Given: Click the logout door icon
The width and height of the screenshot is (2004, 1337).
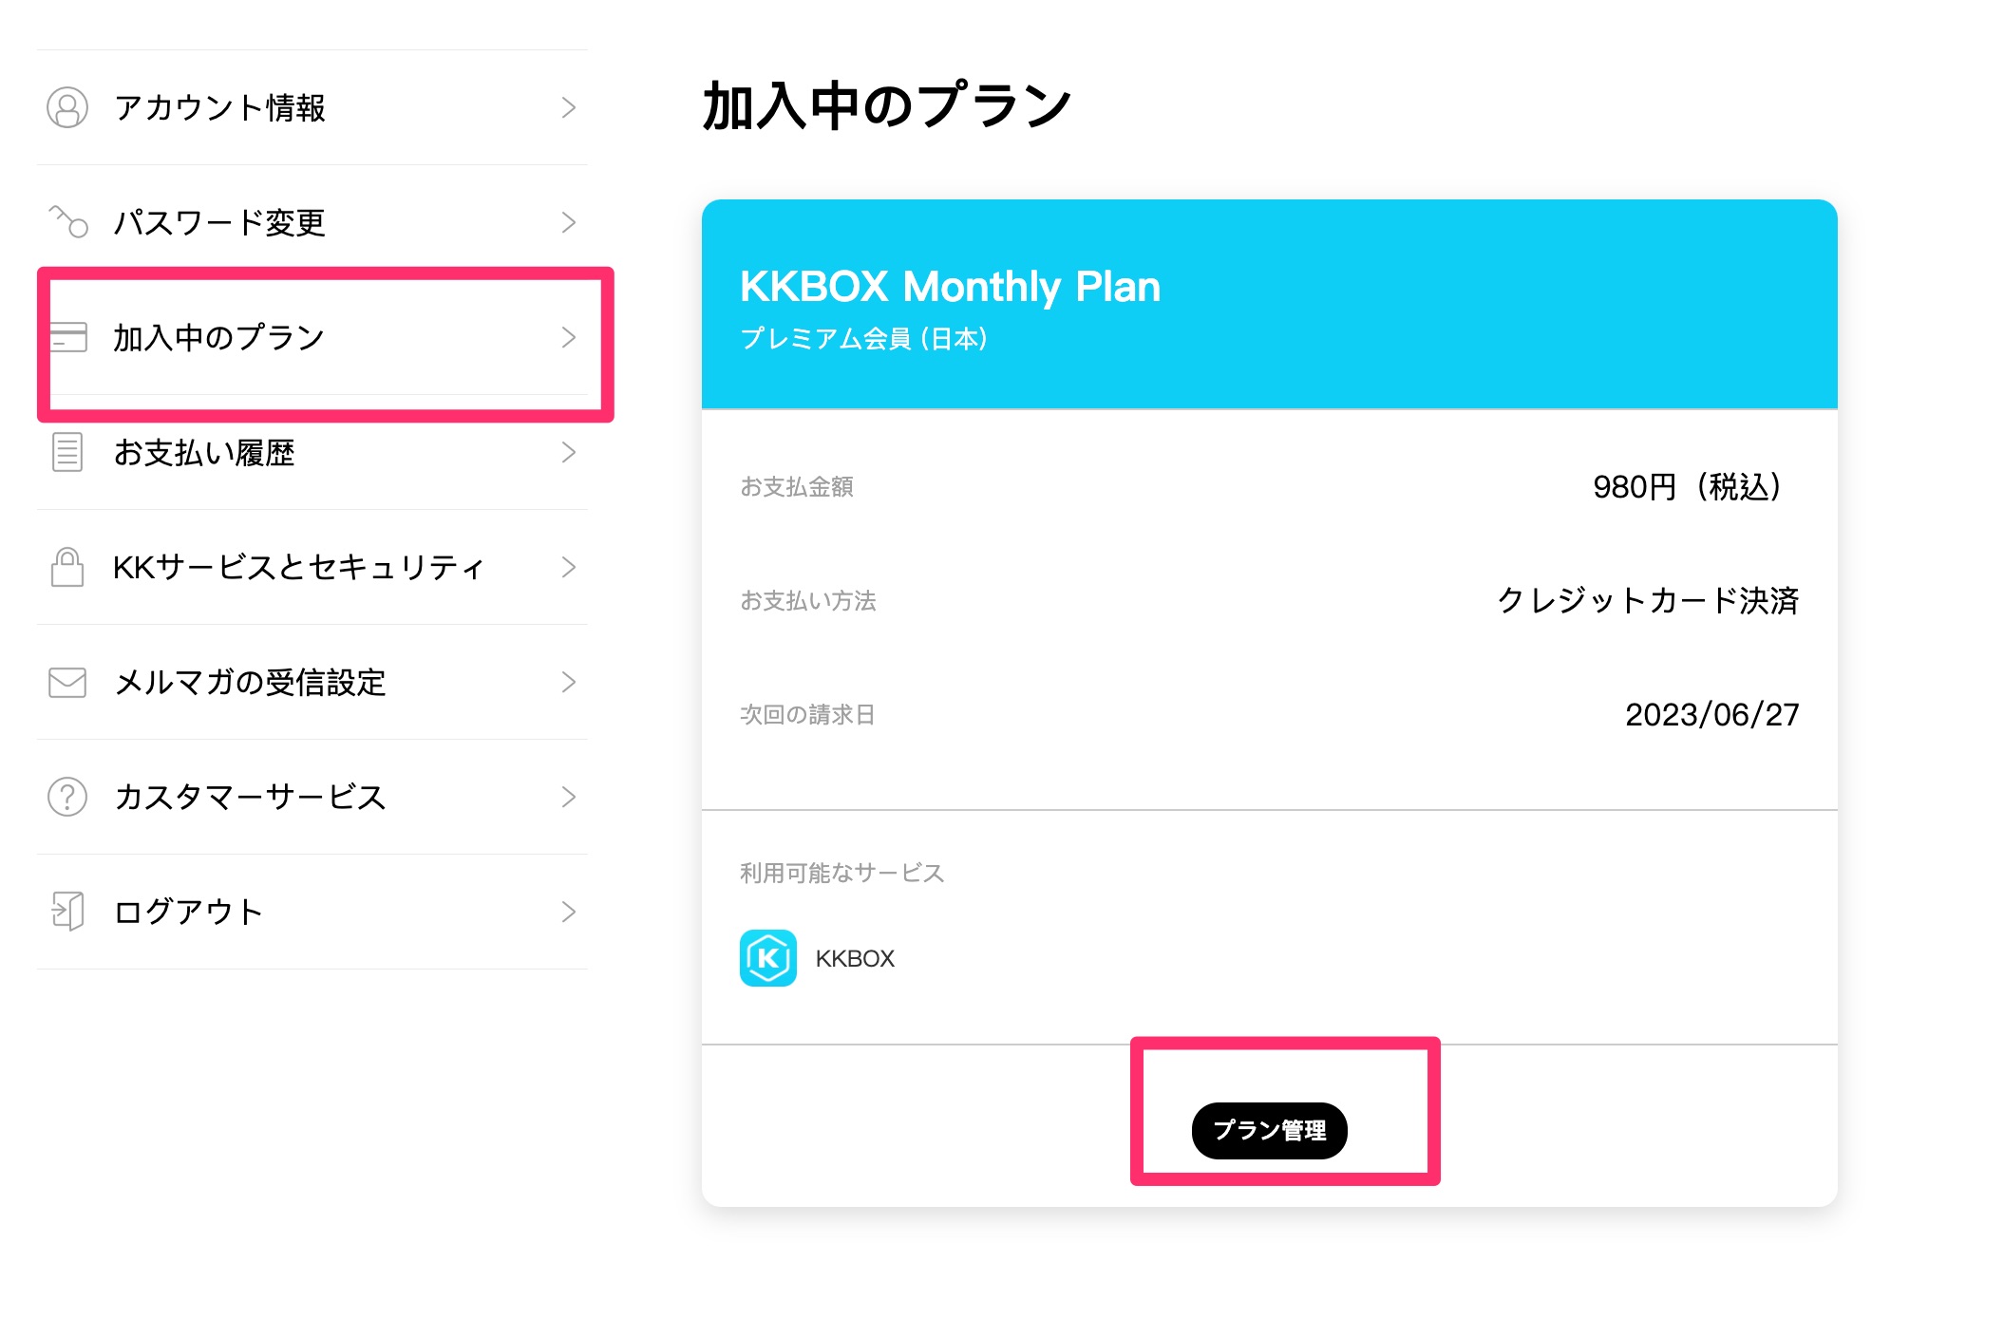Looking at the screenshot, I should (67, 912).
